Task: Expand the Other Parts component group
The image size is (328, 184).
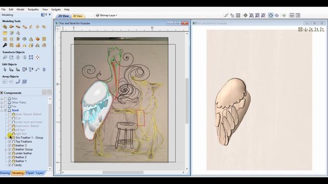Action: point(2,102)
